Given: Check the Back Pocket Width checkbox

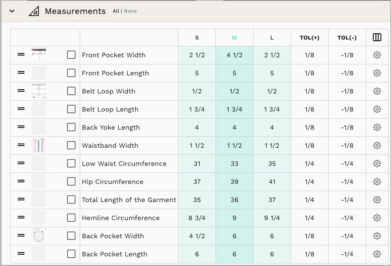Looking at the screenshot, I should click(x=71, y=236).
